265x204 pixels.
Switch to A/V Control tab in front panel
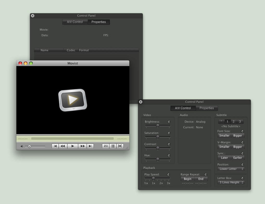pyautogui.click(x=183, y=108)
